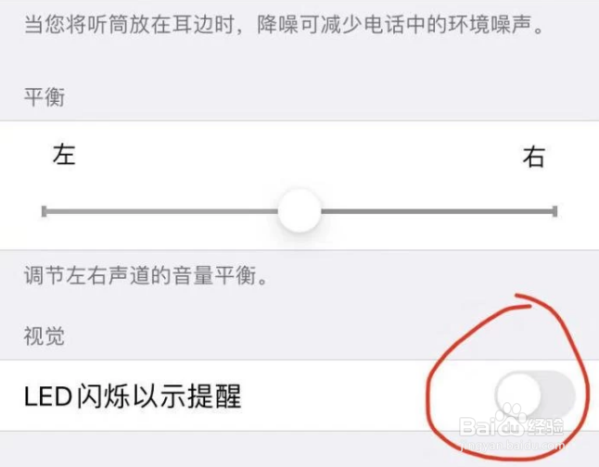Click the 右 channel label
Screen dimensions: 599x467
pyautogui.click(x=533, y=157)
